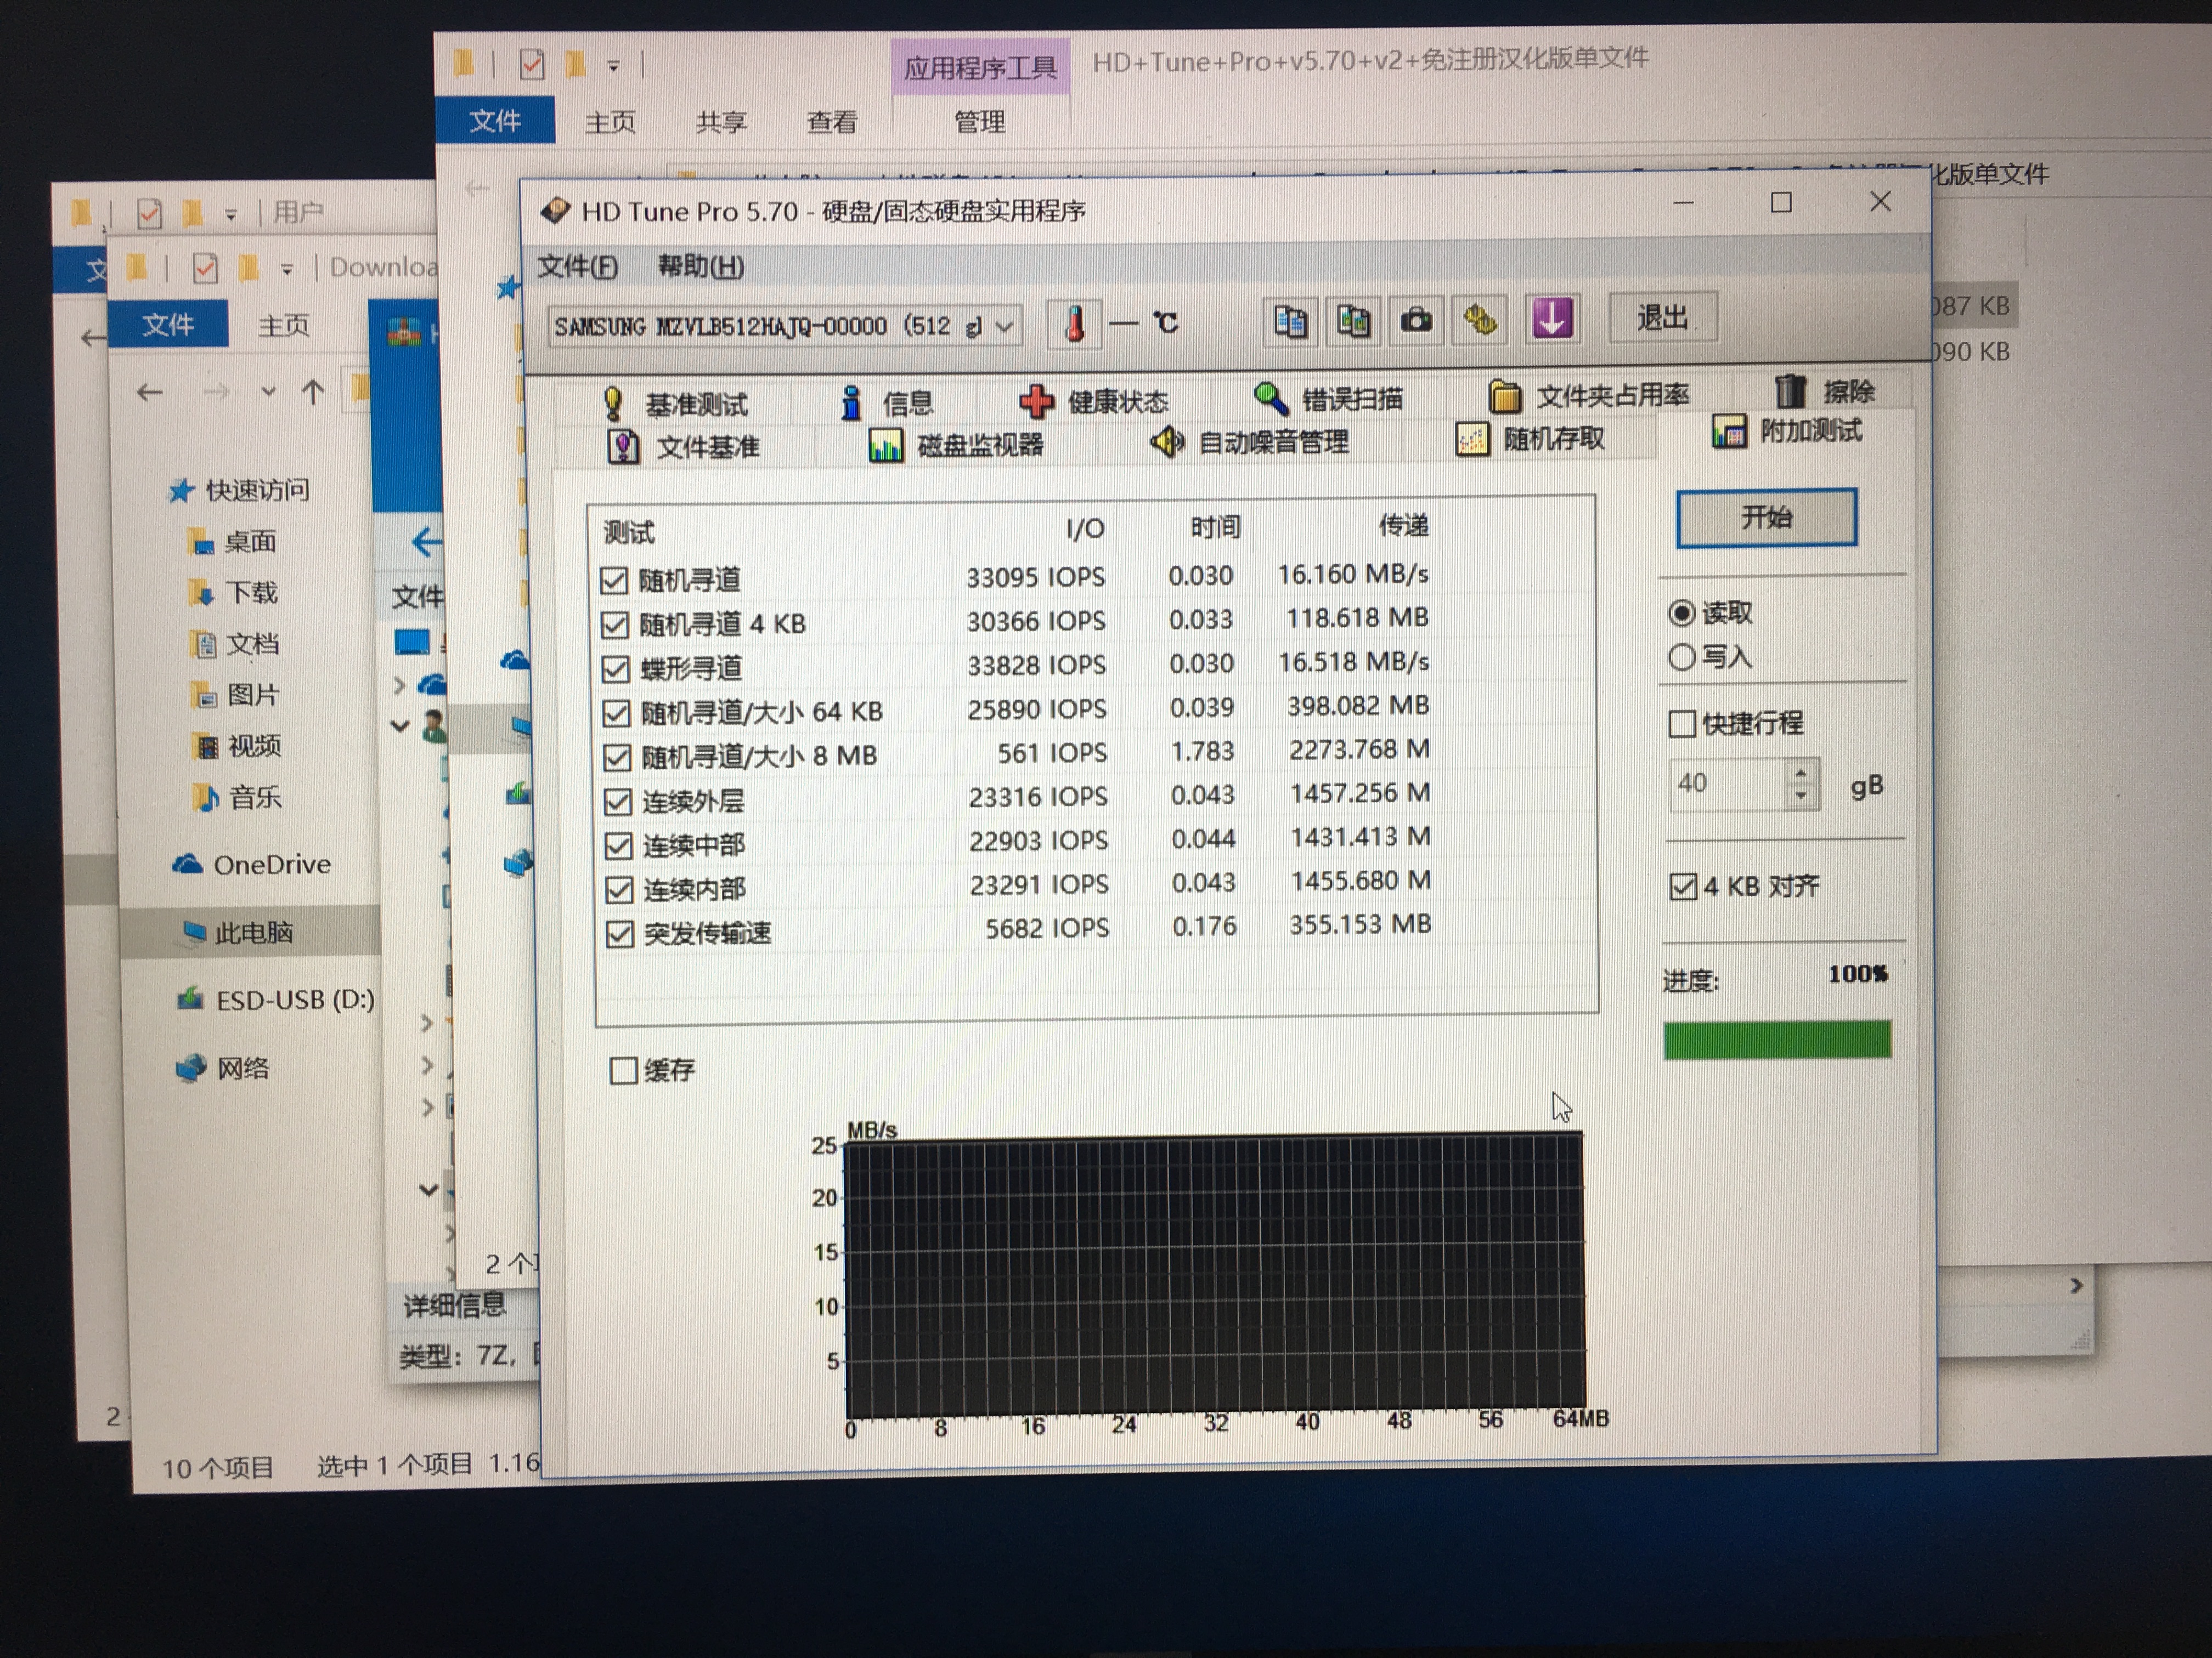Open 文件(F) menu in HD Tune
The height and width of the screenshot is (1658, 2212).
click(577, 267)
